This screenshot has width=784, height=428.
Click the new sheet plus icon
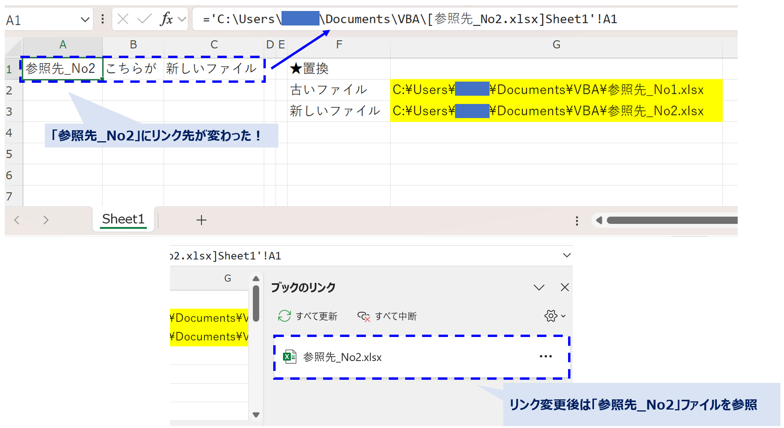[x=201, y=220]
